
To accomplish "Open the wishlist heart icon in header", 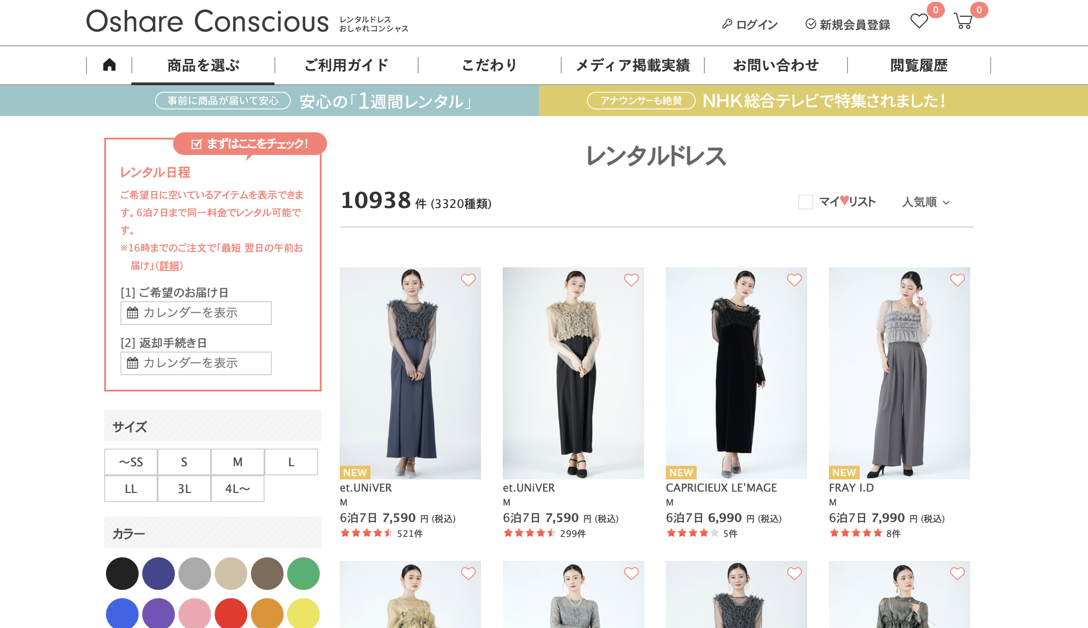I will (919, 21).
